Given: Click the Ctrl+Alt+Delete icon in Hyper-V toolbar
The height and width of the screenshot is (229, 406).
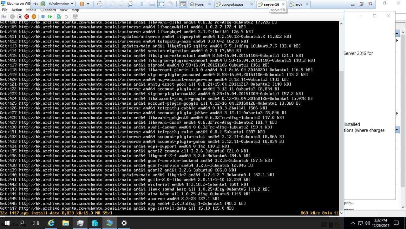Looking at the screenshot, I should [4, 16].
